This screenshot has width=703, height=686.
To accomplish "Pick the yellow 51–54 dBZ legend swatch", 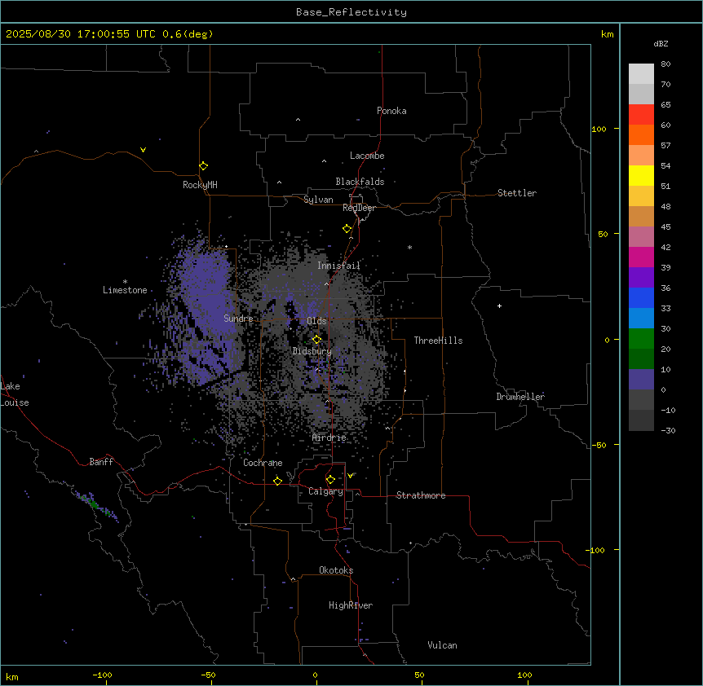I will (641, 175).
